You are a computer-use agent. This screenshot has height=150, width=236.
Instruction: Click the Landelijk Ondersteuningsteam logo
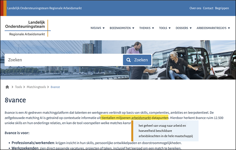[28, 28]
